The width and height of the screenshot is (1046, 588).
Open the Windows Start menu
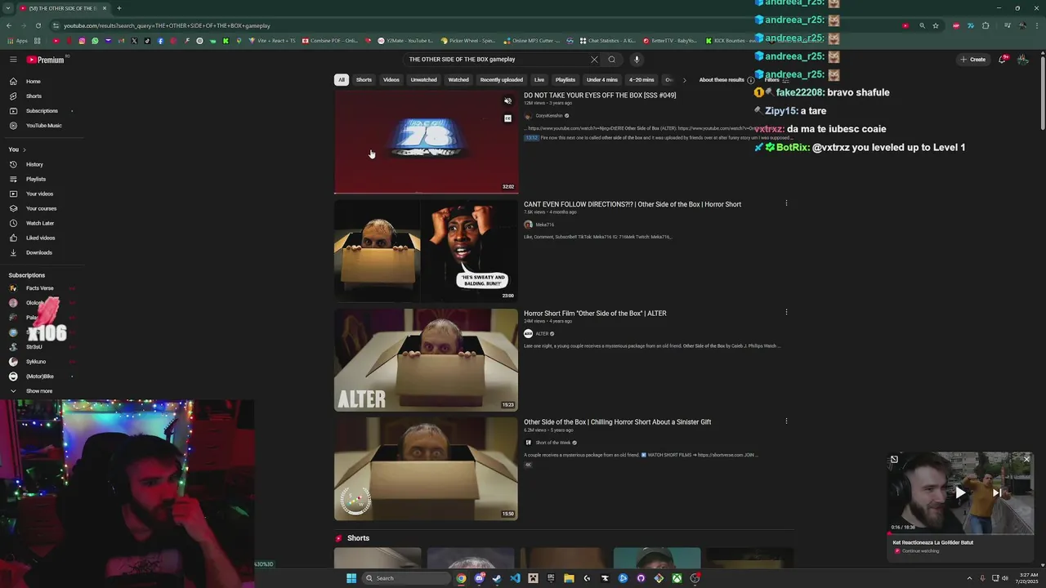351,578
